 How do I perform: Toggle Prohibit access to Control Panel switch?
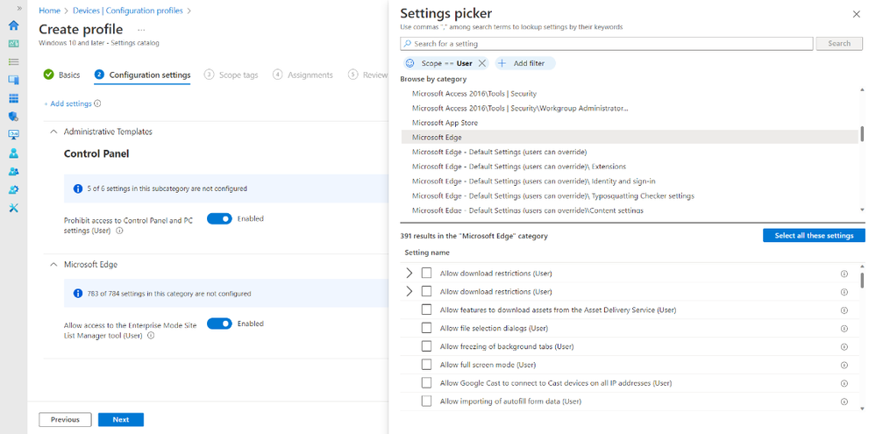click(219, 219)
